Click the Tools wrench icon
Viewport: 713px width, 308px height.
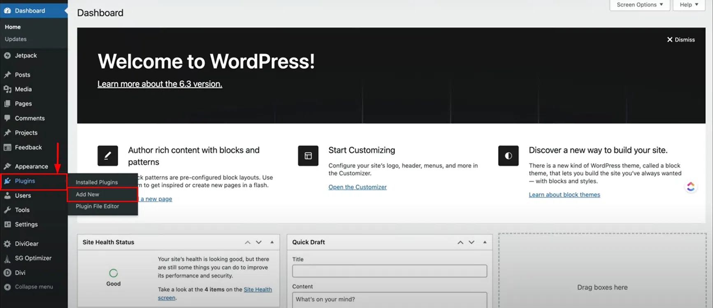click(7, 210)
